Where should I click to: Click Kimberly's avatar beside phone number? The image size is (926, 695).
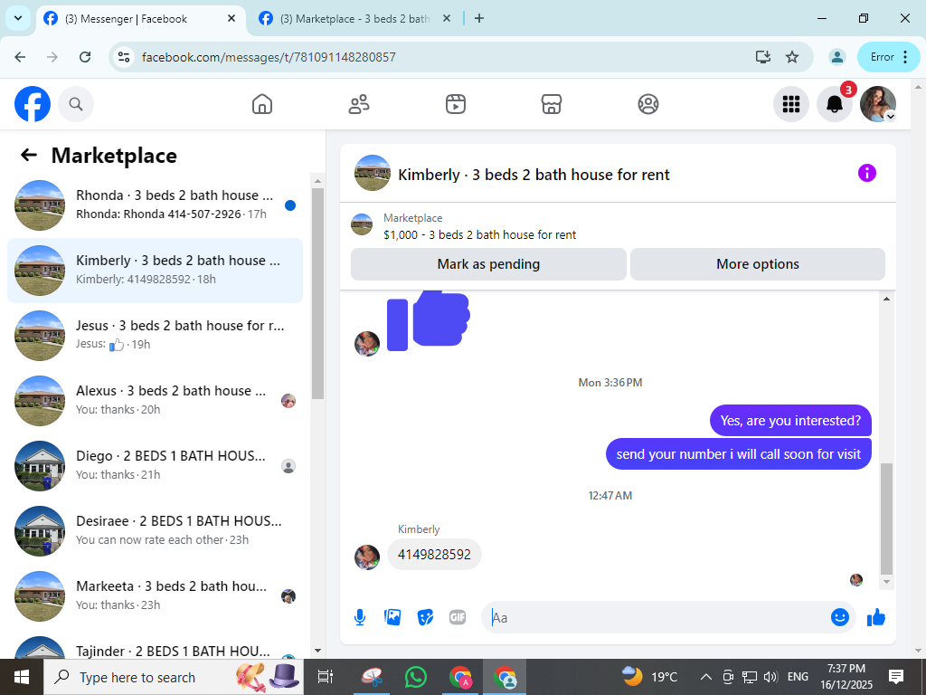(367, 557)
